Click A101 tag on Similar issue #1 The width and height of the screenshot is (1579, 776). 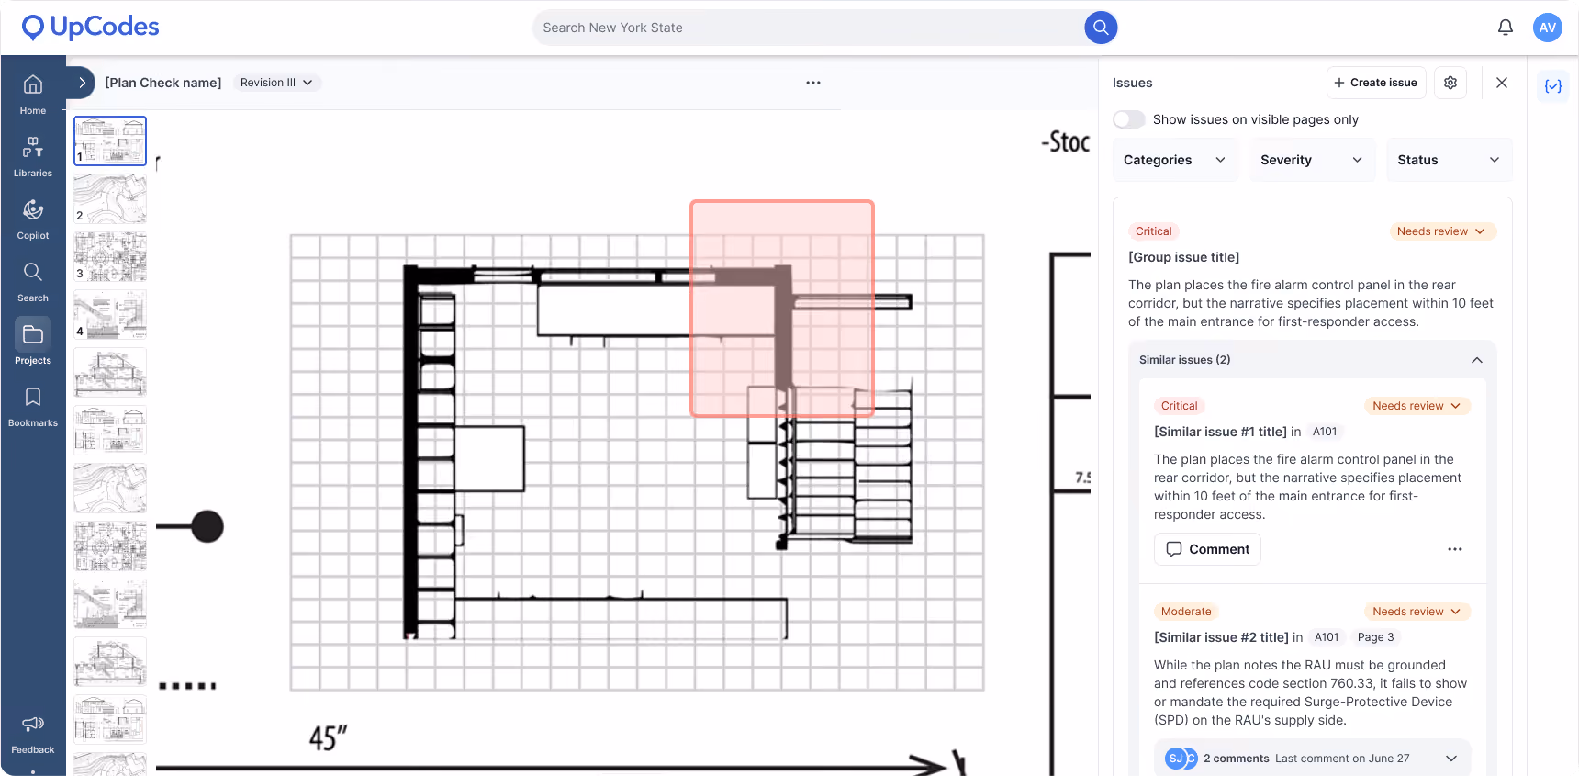[1325, 432]
